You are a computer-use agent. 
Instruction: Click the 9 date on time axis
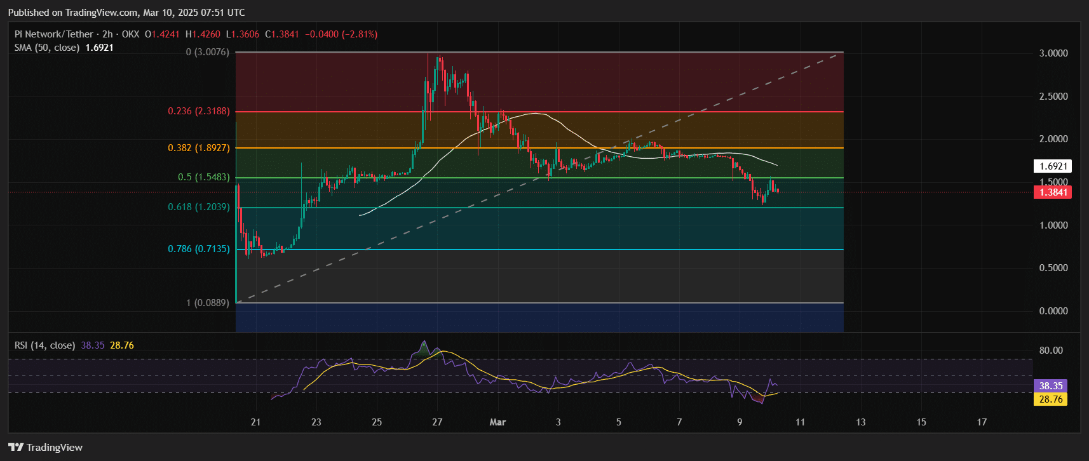pyautogui.click(x=740, y=422)
